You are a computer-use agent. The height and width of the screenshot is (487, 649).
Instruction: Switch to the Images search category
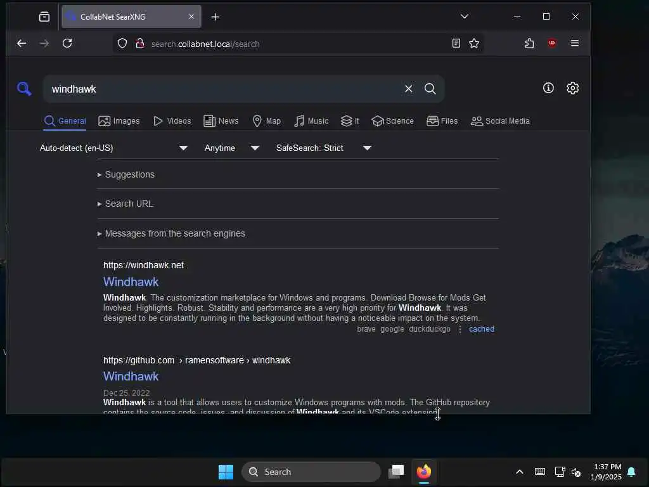[119, 121]
